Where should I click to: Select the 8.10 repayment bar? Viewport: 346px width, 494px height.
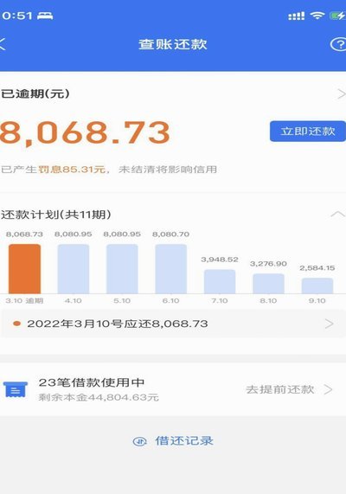tap(268, 284)
